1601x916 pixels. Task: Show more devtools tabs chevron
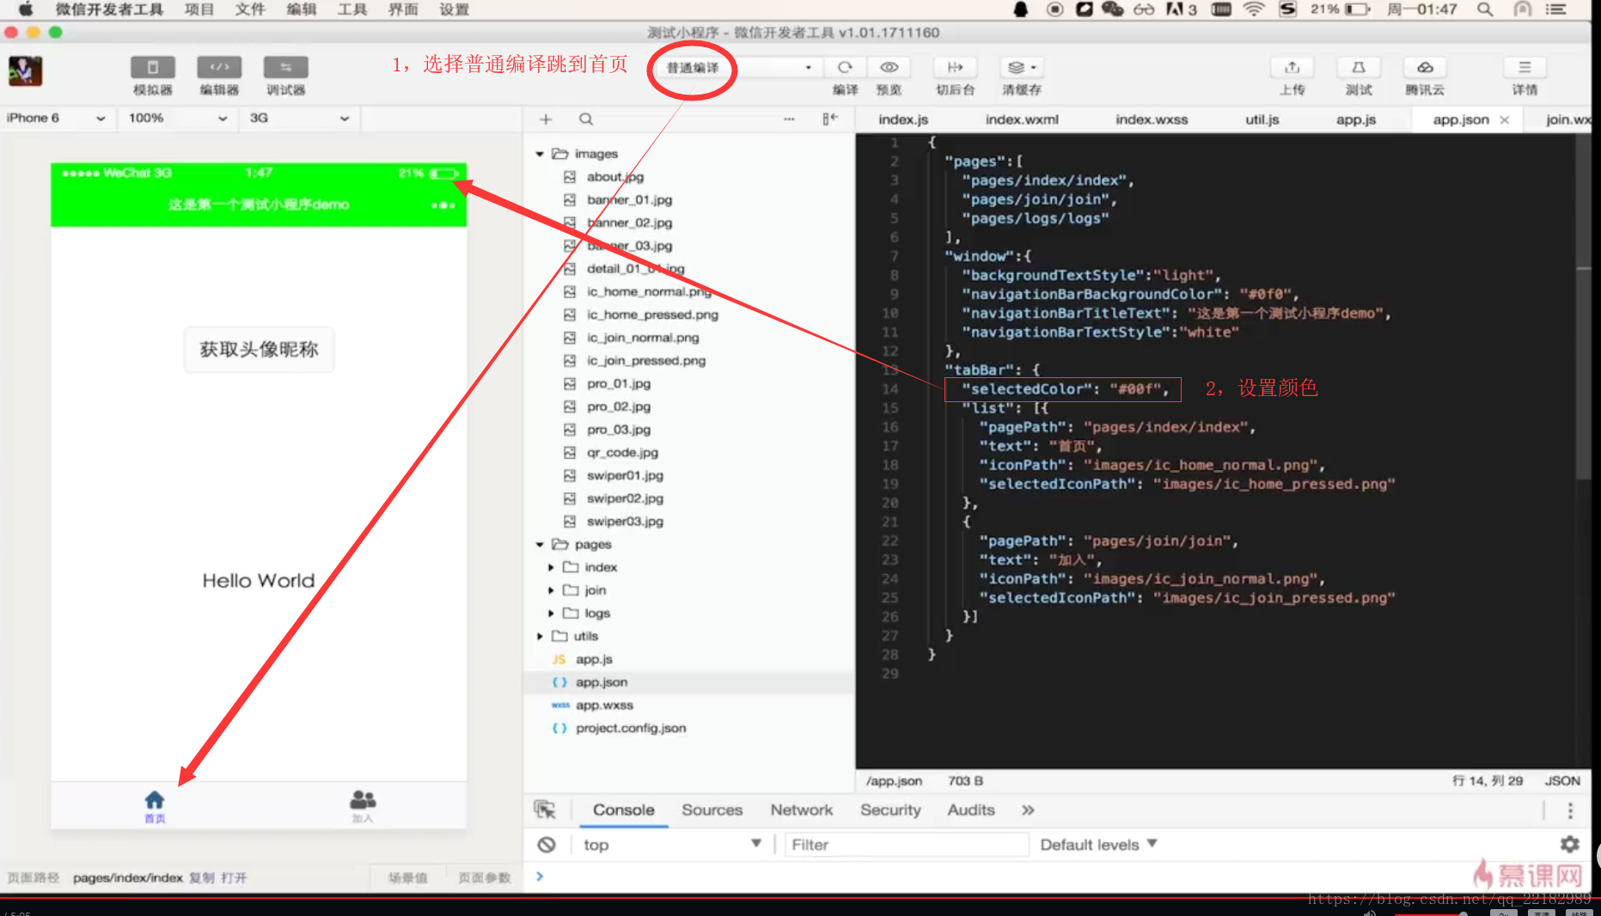(x=1028, y=809)
